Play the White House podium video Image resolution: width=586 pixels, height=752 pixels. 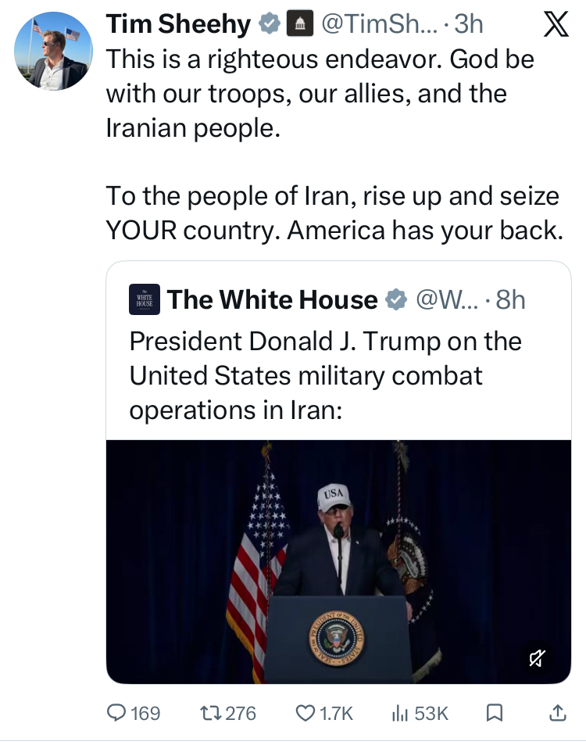coord(338,561)
